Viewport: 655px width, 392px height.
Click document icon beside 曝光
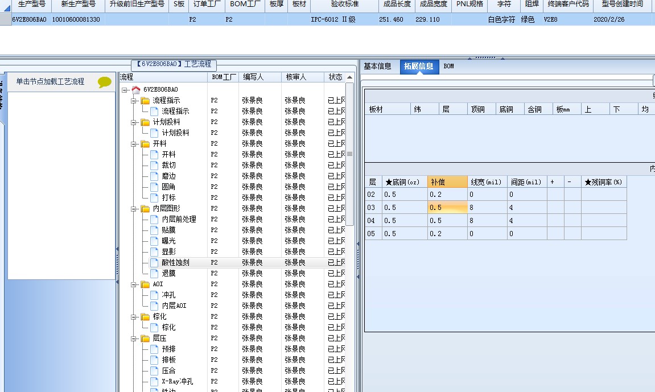(x=154, y=241)
